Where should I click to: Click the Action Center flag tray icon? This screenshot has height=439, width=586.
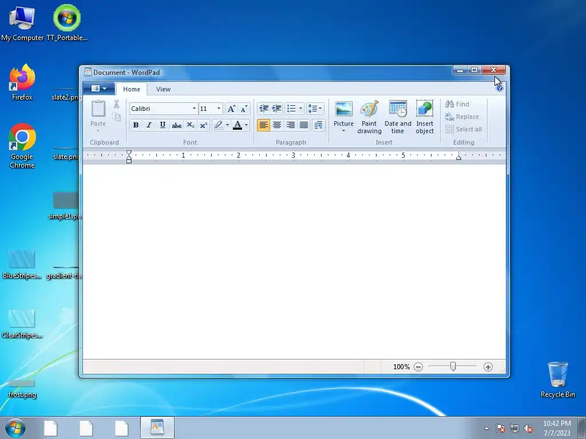click(500, 428)
